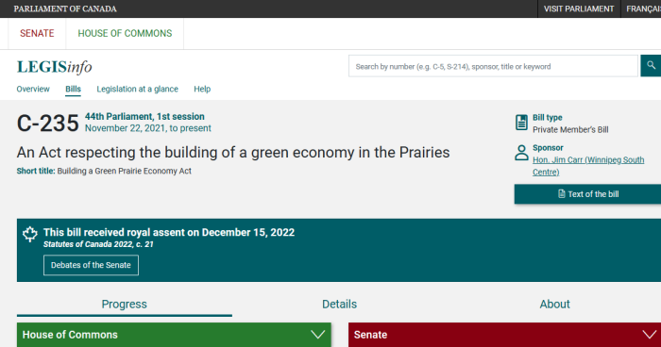Click the Sponsor person icon
The image size is (661, 347).
[521, 153]
